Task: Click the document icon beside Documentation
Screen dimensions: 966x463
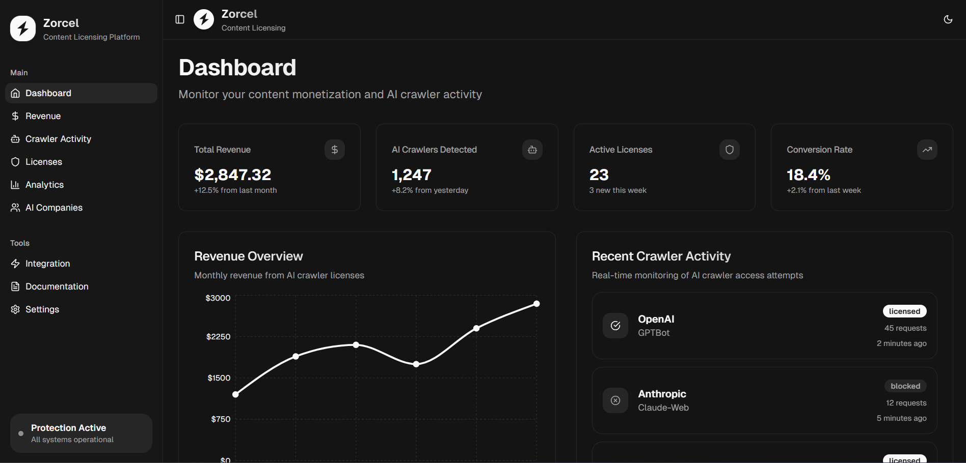Action: [x=15, y=286]
